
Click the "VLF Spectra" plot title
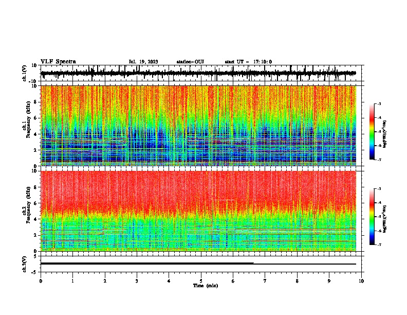coord(58,62)
